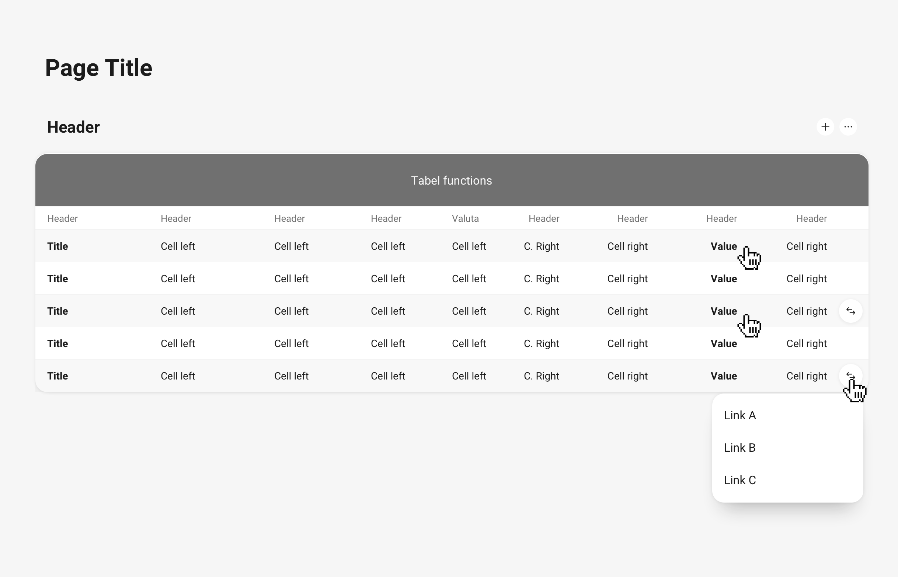Sort by the first Header column
This screenshot has width=898, height=577.
[62, 218]
